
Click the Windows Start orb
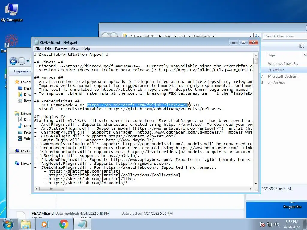point(7,224)
